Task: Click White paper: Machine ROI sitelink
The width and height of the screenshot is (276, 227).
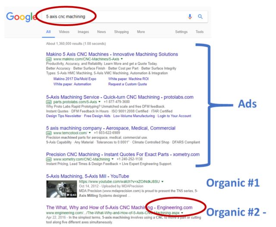Action: 129,79
